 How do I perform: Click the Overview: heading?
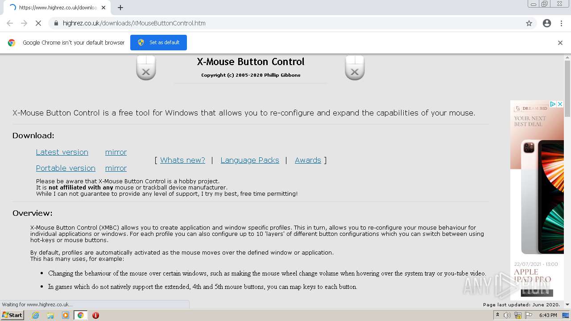pyautogui.click(x=32, y=213)
